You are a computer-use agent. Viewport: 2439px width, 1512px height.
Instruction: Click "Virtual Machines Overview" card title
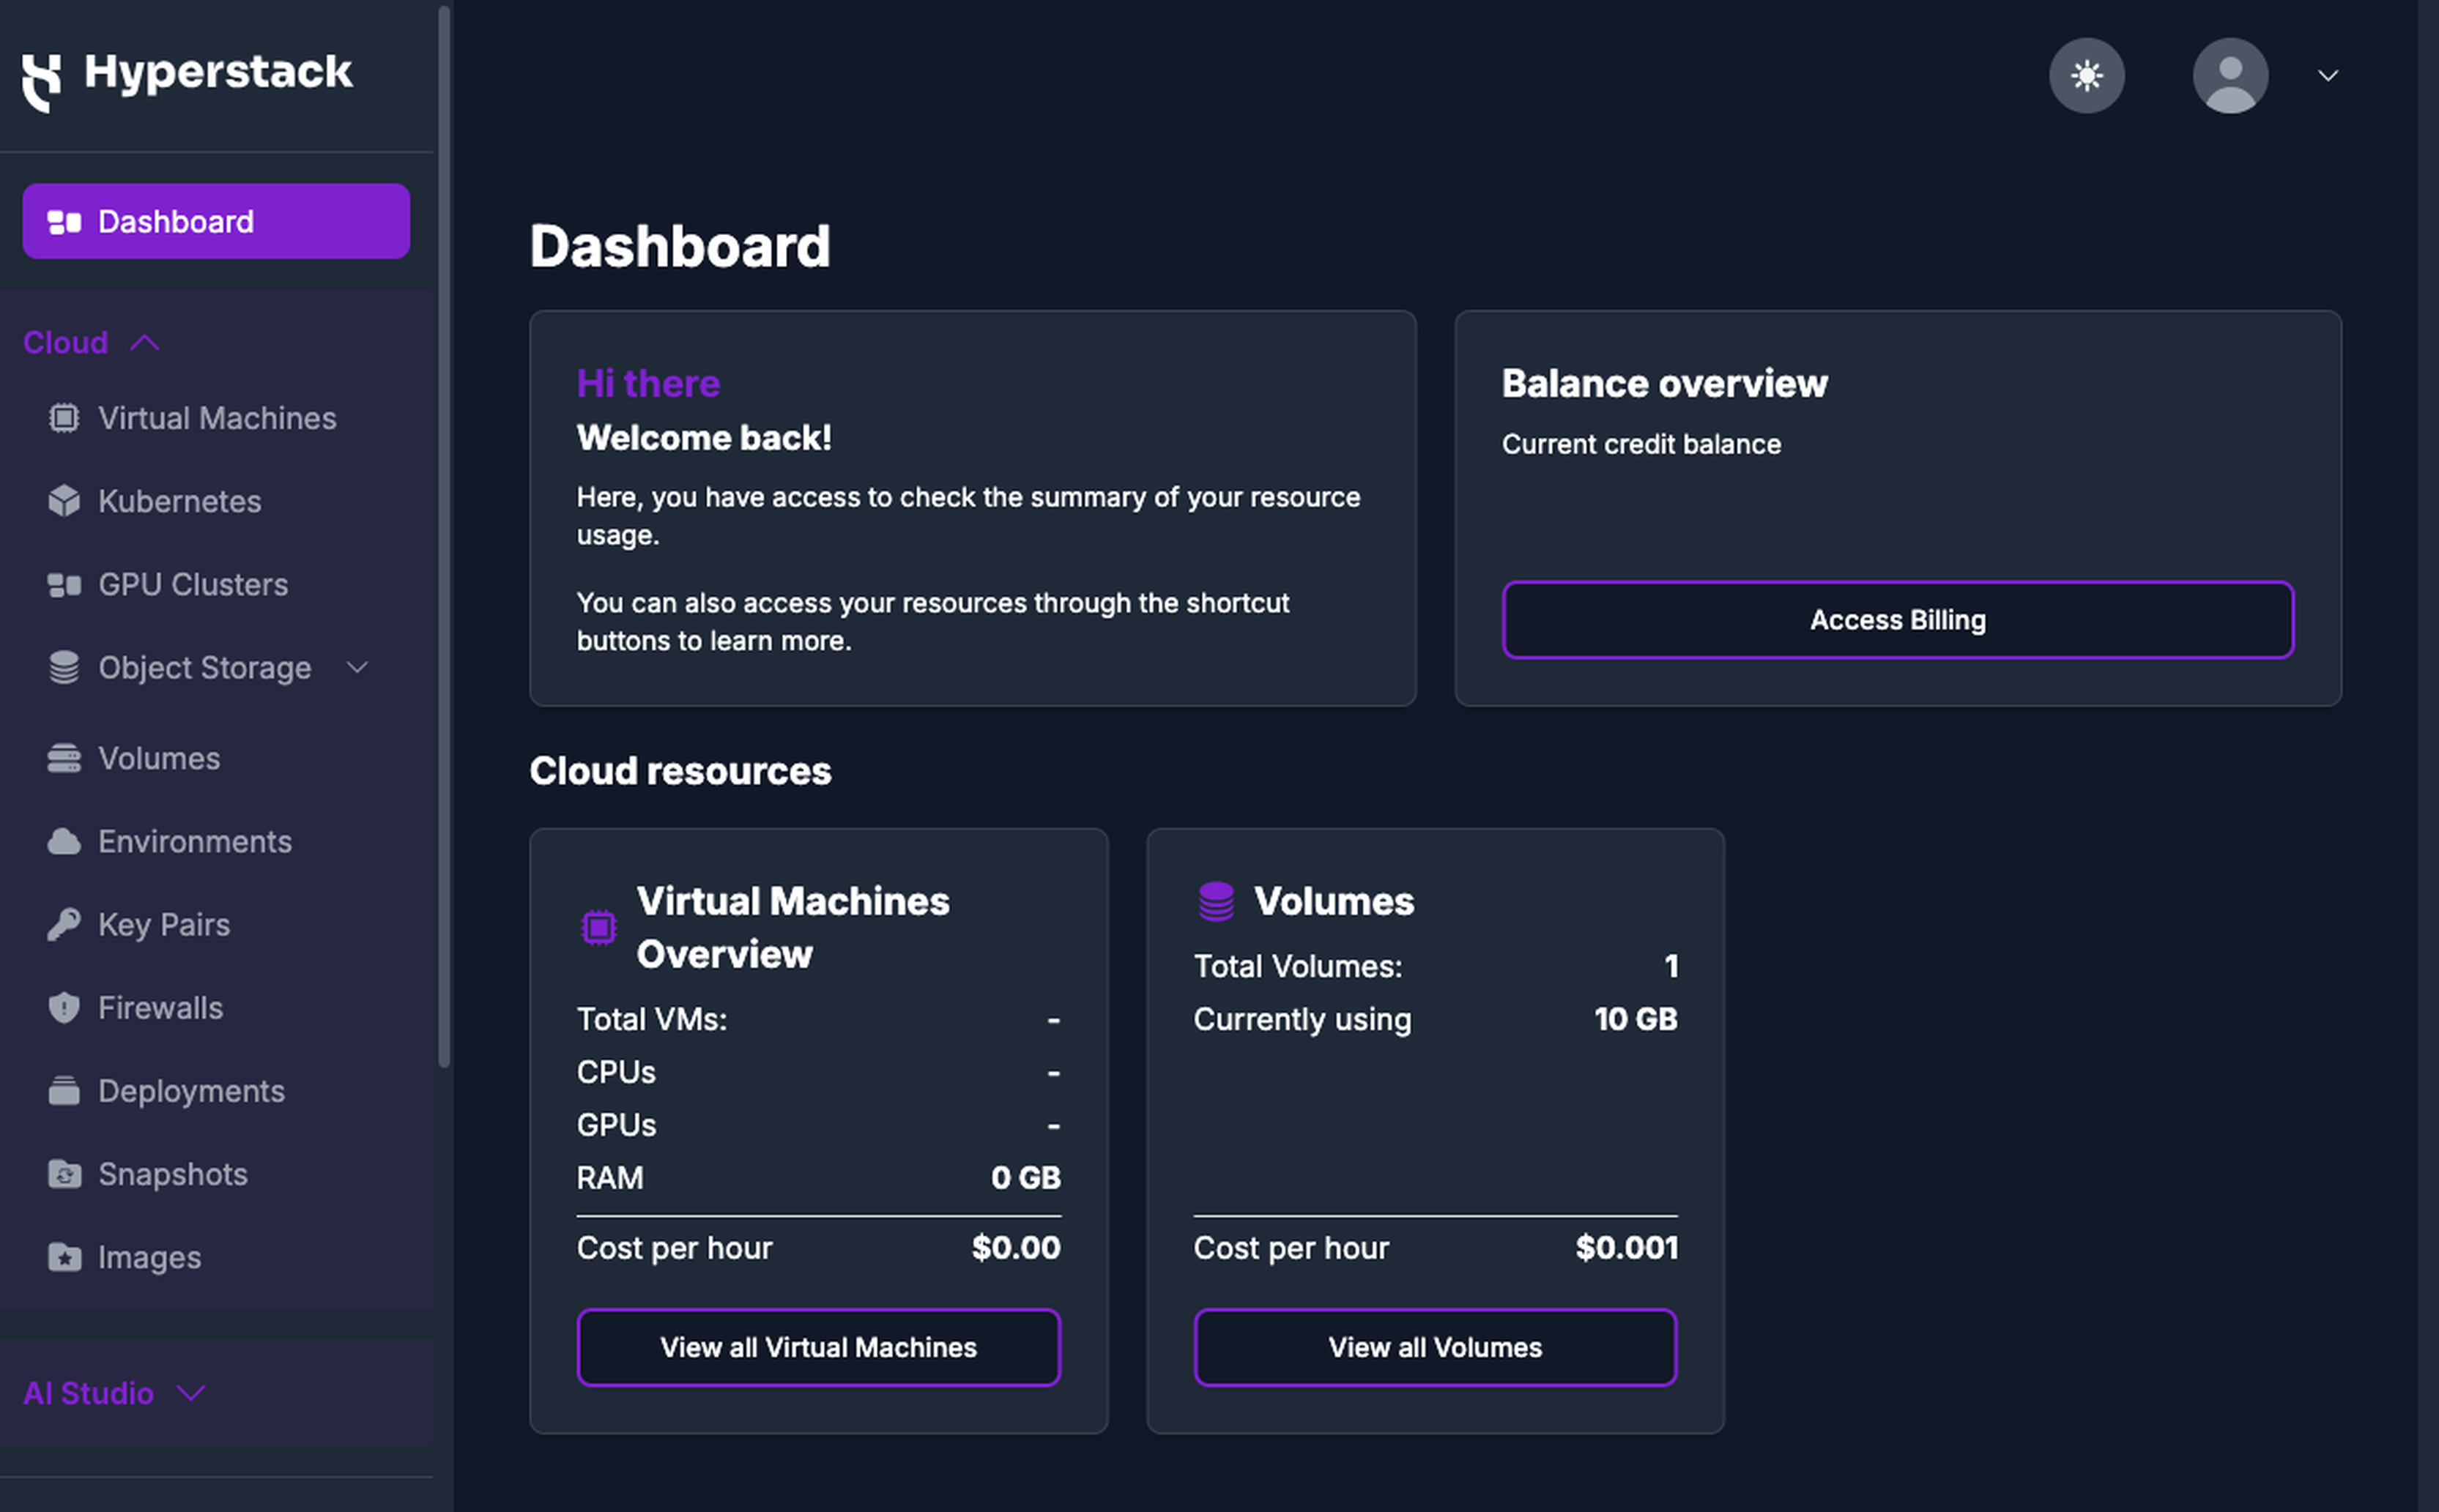click(793, 928)
